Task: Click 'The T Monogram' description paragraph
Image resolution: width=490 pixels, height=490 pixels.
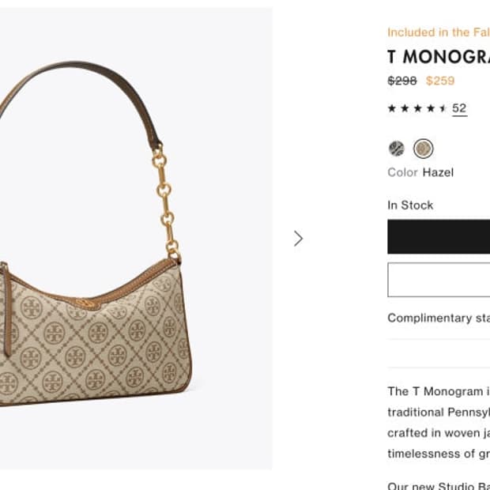Action: pyautogui.click(x=439, y=422)
